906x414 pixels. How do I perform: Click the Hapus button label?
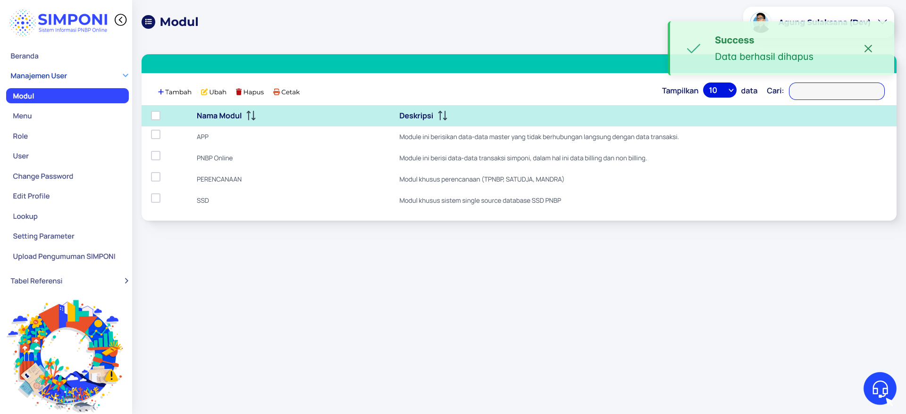tap(253, 92)
